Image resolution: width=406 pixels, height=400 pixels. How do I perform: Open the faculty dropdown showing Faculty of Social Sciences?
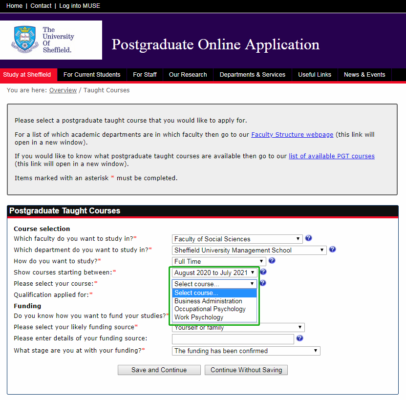pyautogui.click(x=237, y=239)
